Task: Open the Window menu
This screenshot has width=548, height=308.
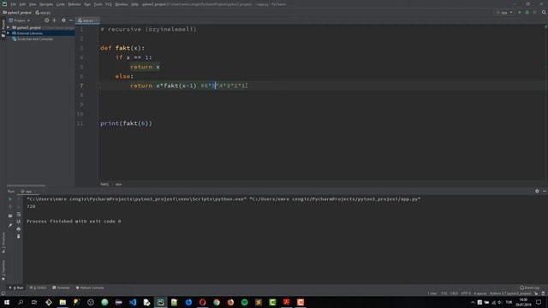Action: [x=122, y=4]
